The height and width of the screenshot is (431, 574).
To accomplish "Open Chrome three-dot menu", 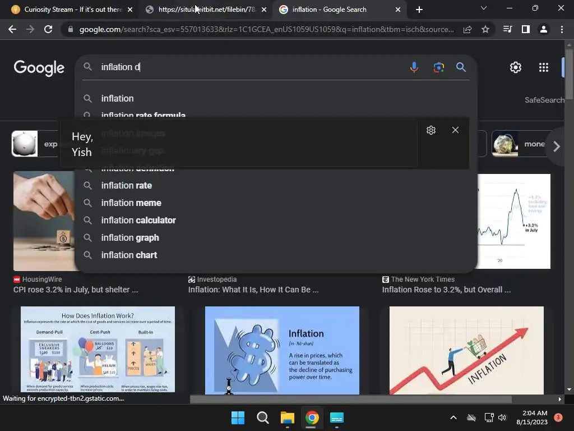I will 562,29.
